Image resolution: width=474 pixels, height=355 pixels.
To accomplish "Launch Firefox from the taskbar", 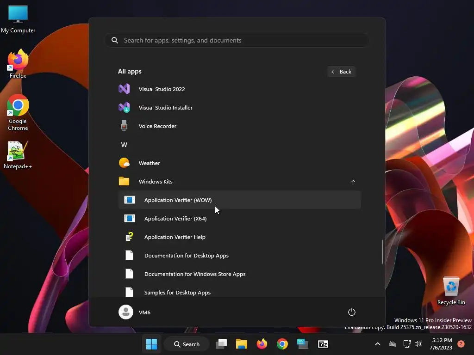I will point(262,344).
